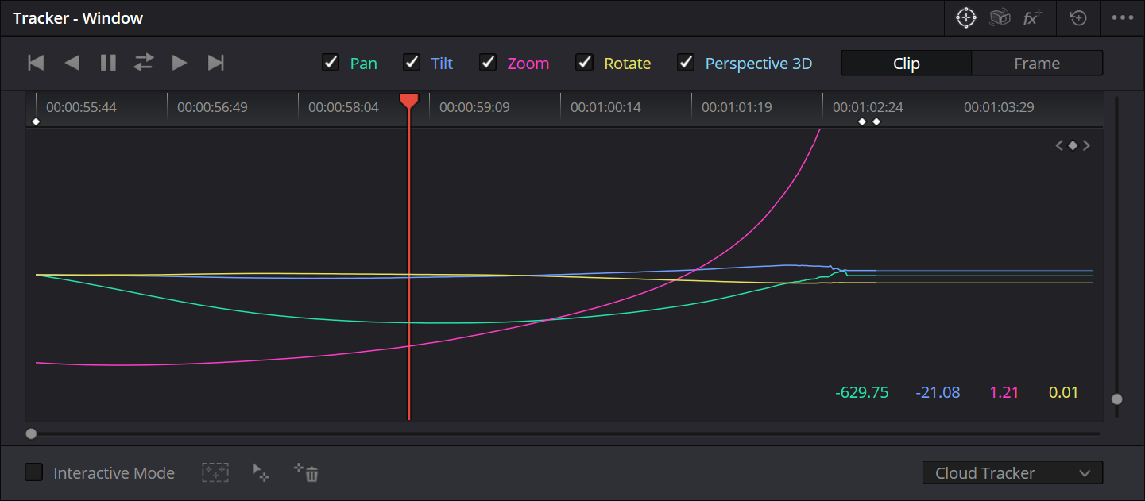Select the FX tracker mode icon
This screenshot has height=501, width=1145.
tap(1032, 18)
